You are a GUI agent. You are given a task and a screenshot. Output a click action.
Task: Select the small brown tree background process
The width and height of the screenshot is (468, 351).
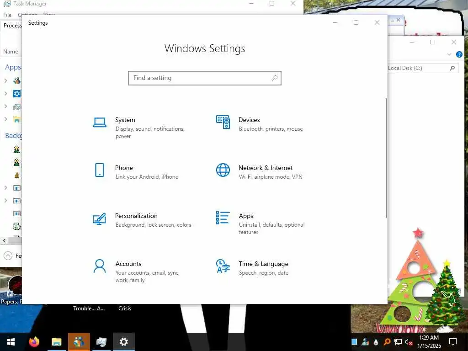point(17,175)
